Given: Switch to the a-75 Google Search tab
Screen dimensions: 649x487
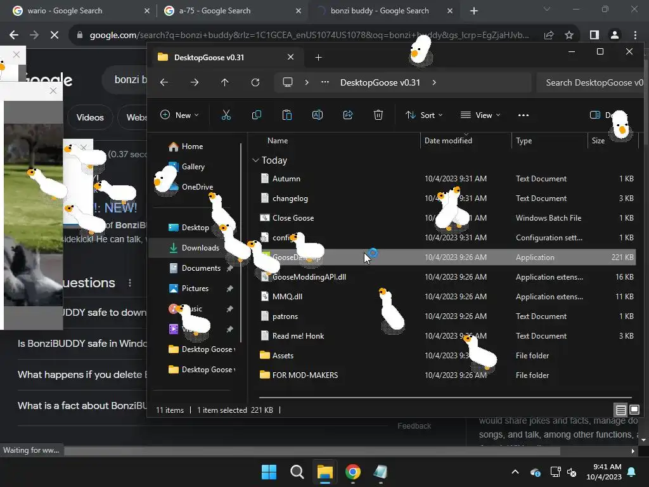Looking at the screenshot, I should (232, 11).
